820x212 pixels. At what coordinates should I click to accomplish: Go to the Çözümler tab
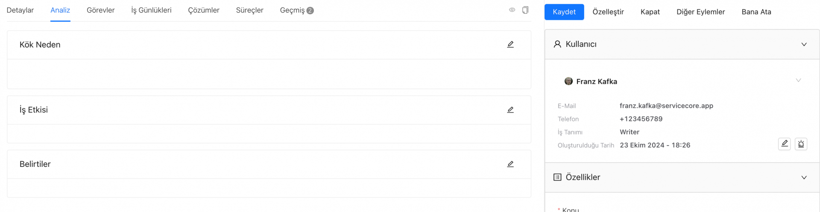[204, 10]
